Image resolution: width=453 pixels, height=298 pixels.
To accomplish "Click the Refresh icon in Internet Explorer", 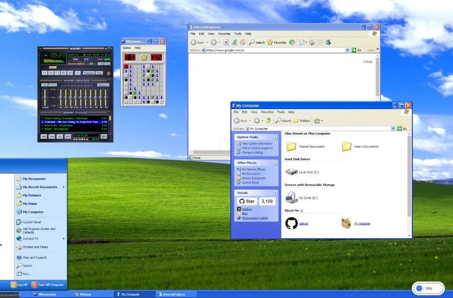I will (x=234, y=42).
